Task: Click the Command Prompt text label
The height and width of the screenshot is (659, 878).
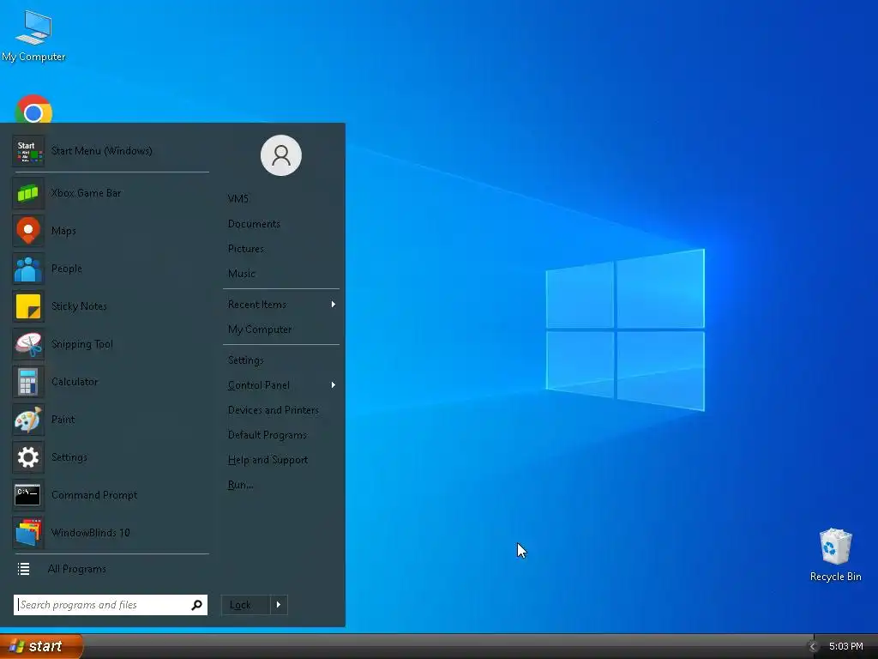Action: tap(94, 495)
